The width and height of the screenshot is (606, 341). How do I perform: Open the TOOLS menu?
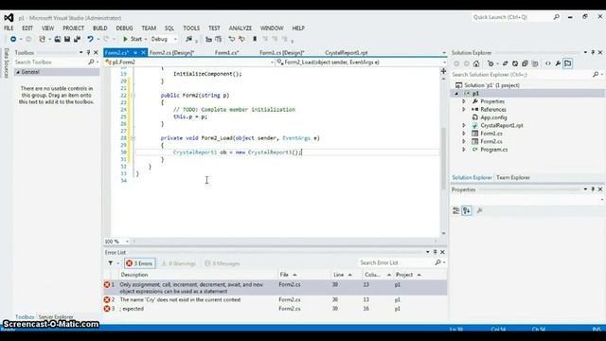pyautogui.click(x=191, y=28)
